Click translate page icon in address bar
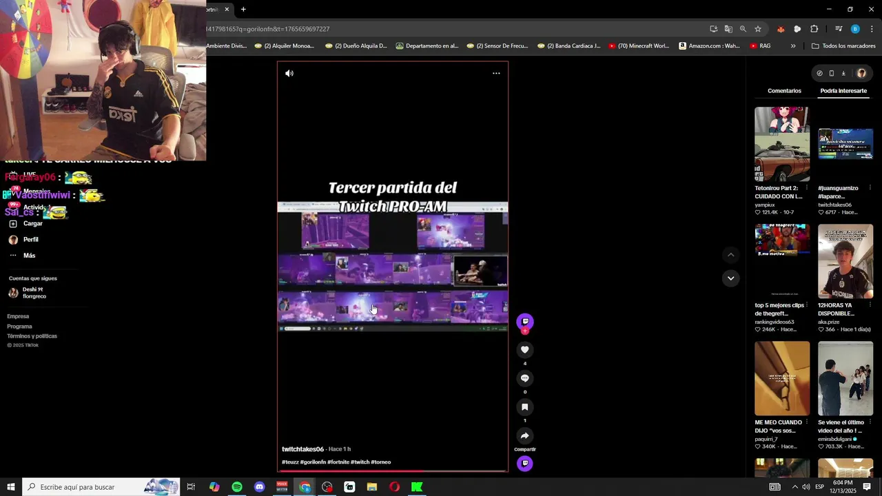The image size is (882, 496). tap(728, 29)
